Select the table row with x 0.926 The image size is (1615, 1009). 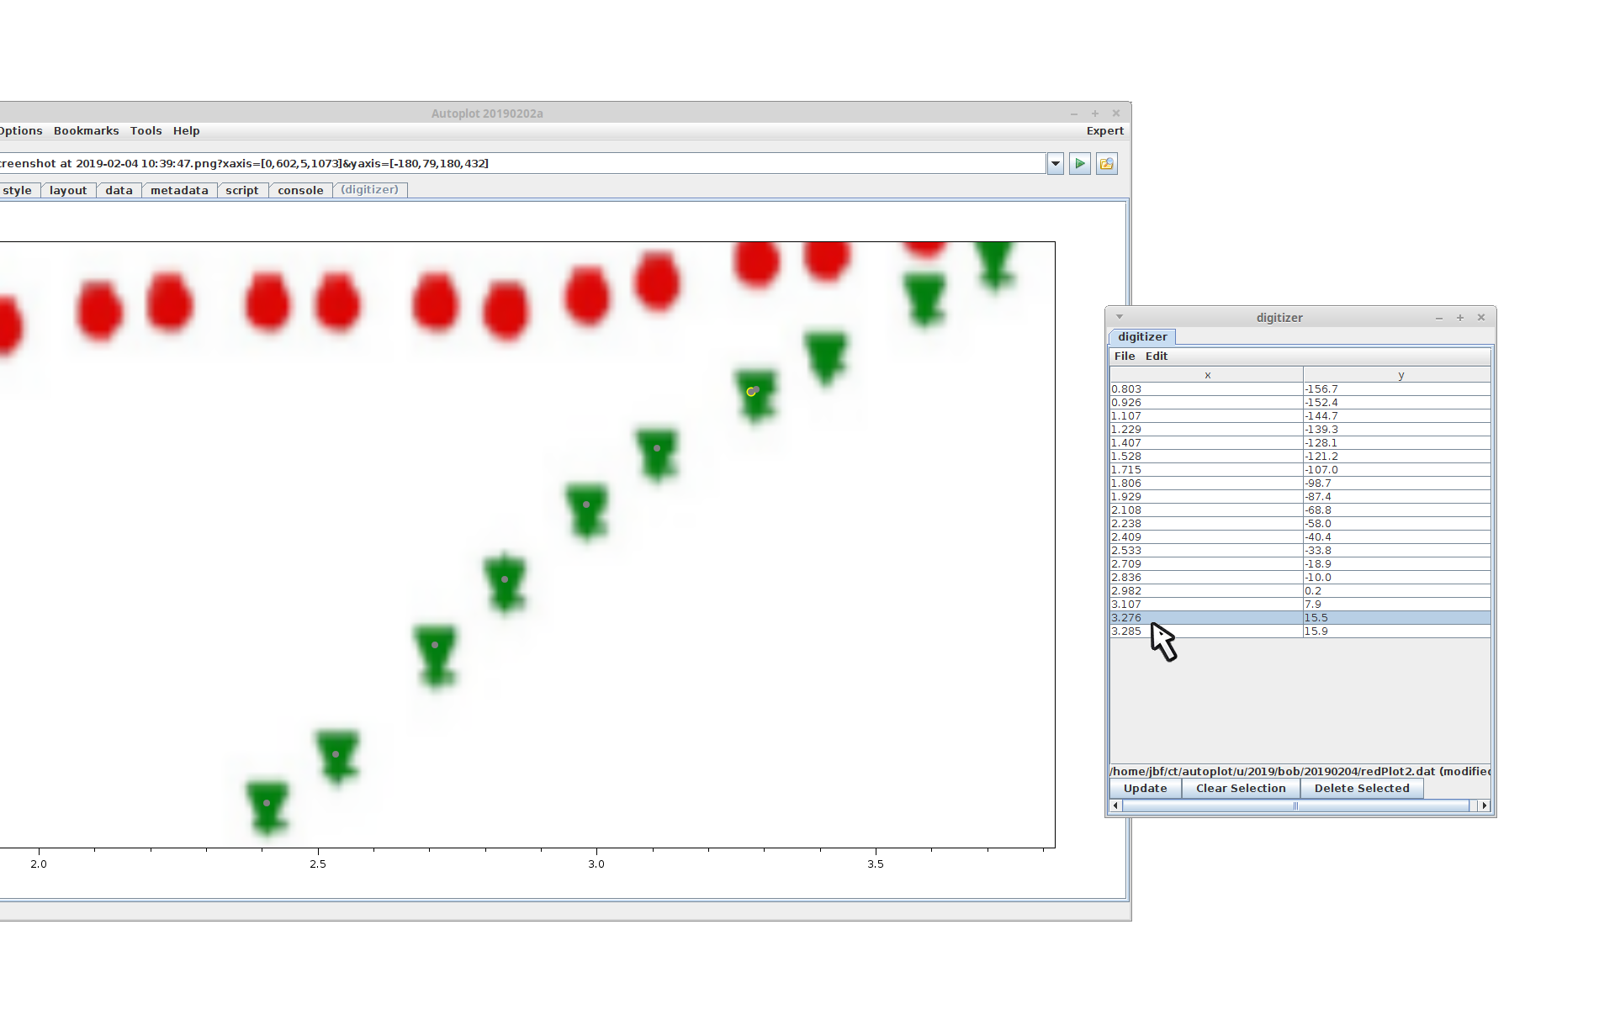pyautogui.click(x=1300, y=403)
